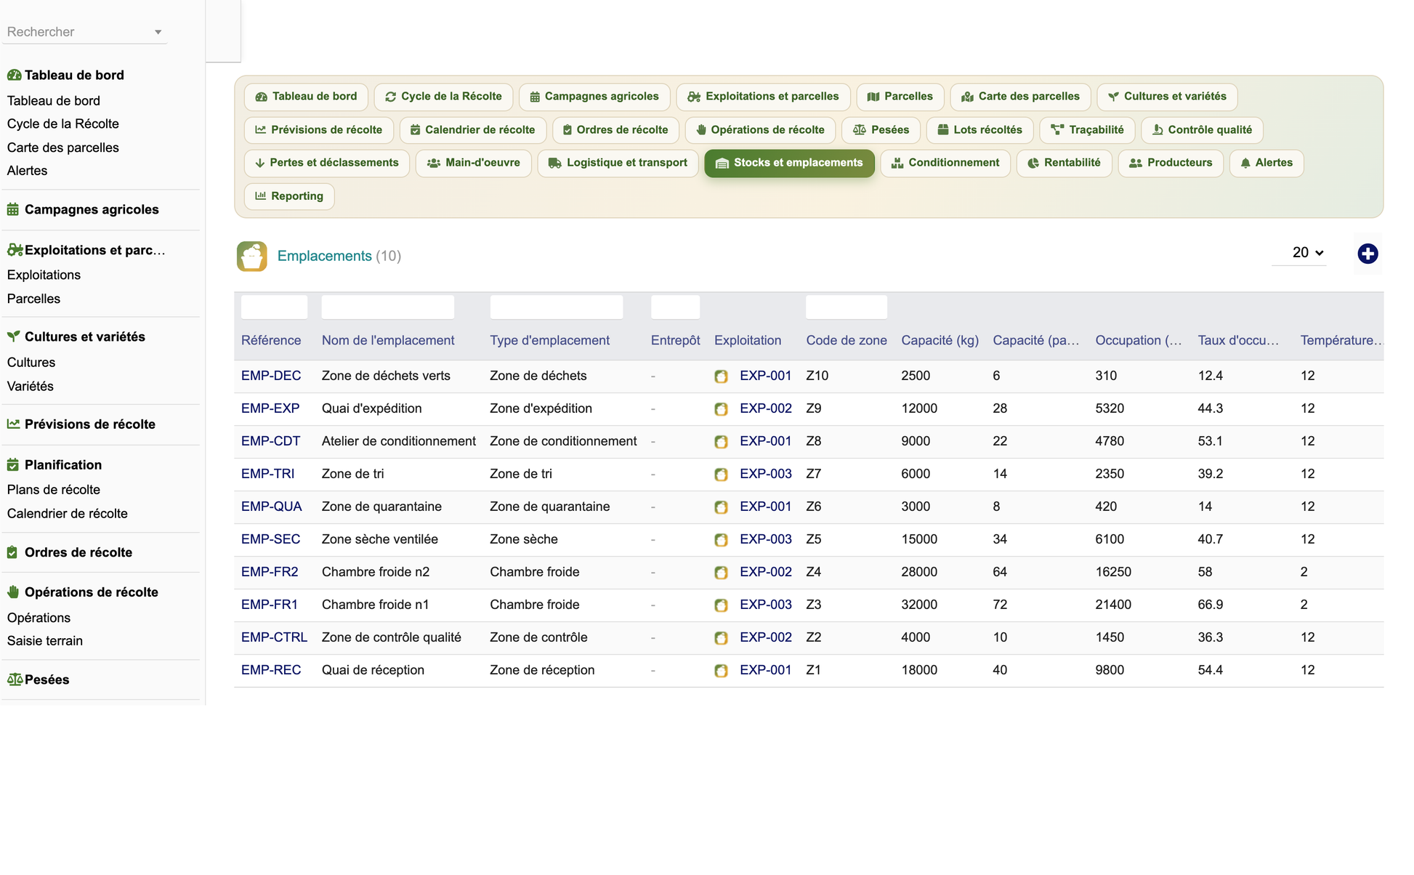This screenshot has width=1414, height=875.
Task: Click exploitation icon in EMP-DEC row
Action: 721,376
